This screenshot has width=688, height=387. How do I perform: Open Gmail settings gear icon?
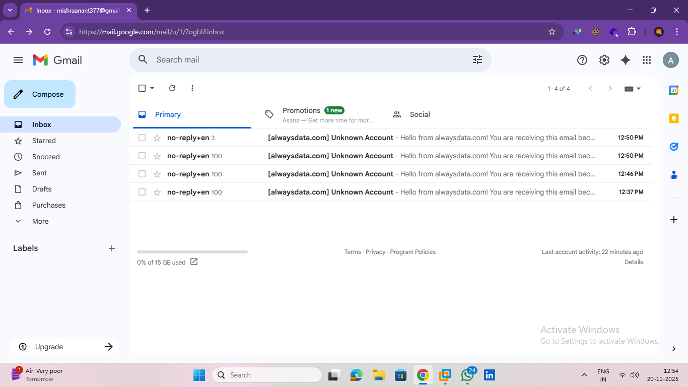click(604, 60)
